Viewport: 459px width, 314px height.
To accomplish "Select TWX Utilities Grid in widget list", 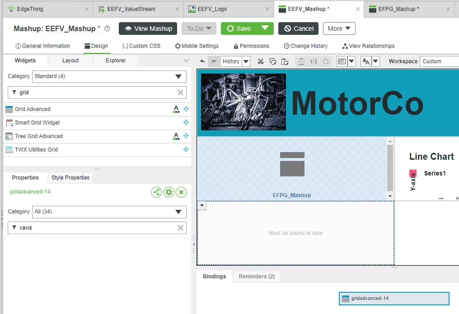I will pos(97,150).
